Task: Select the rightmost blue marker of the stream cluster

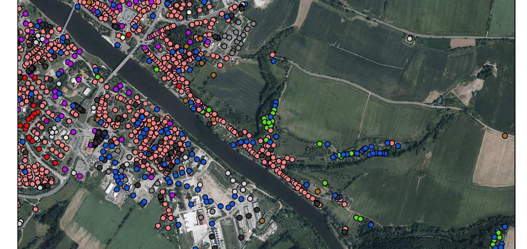Action: coord(398,146)
